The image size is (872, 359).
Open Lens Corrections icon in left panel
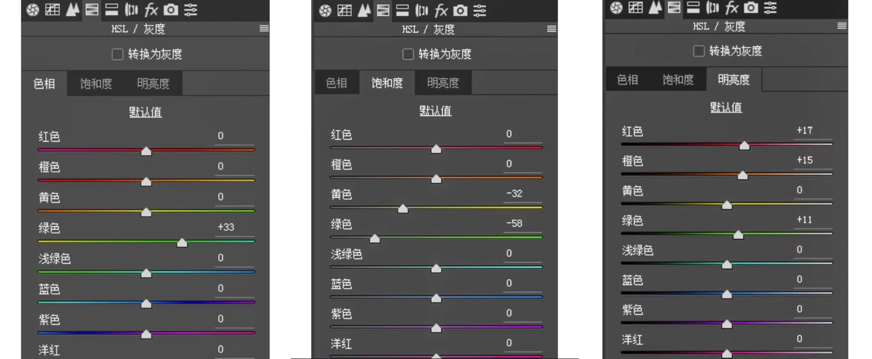click(x=131, y=10)
